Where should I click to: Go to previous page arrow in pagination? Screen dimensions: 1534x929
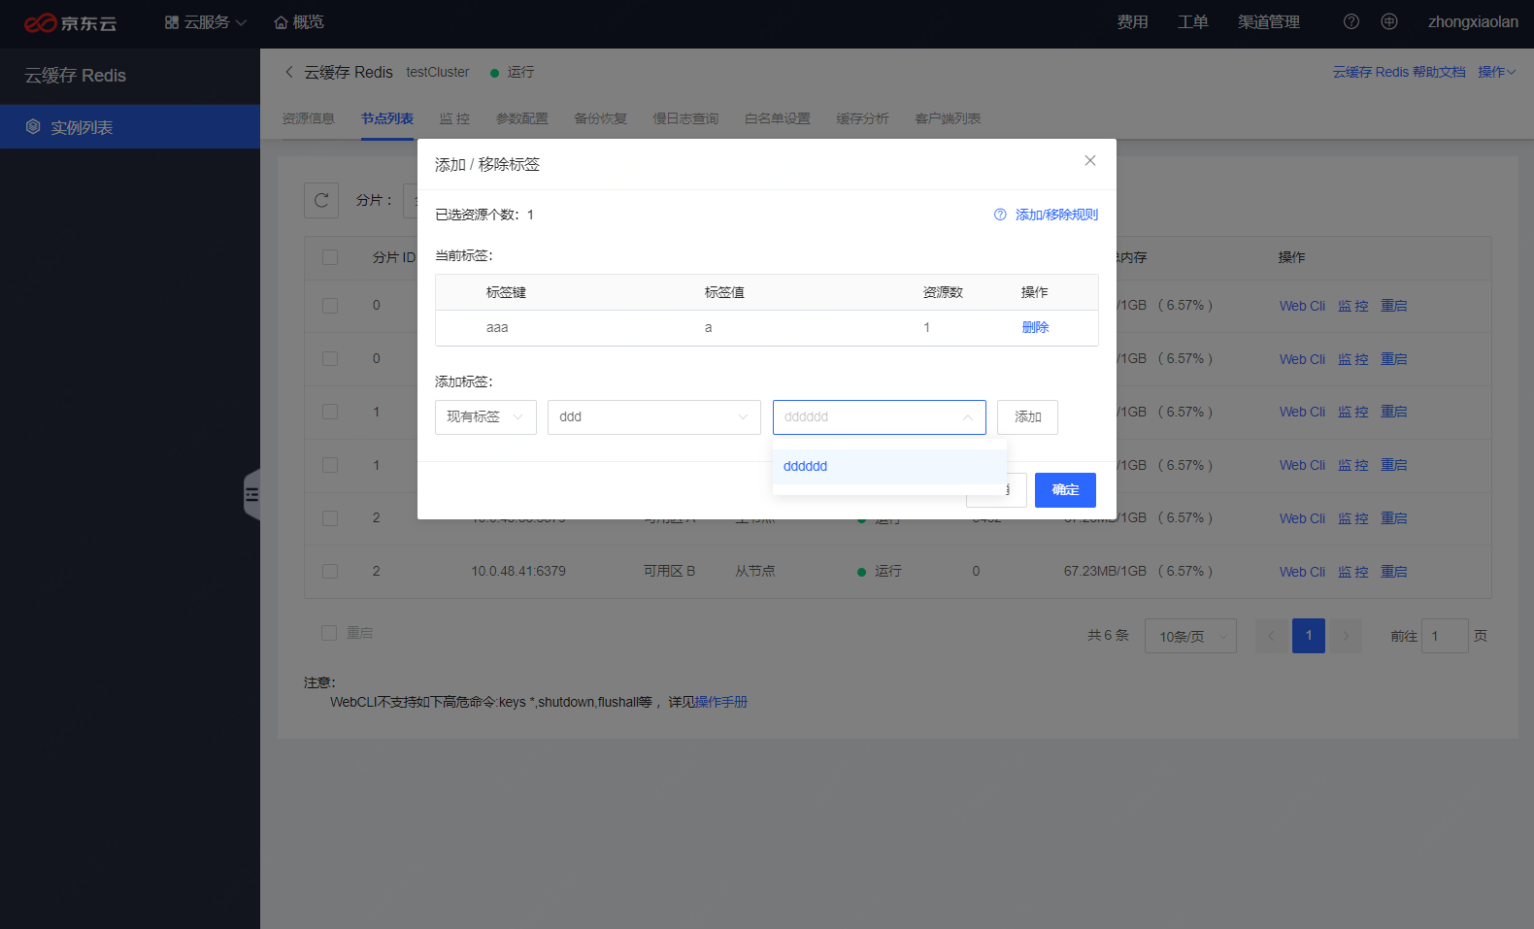(x=1272, y=636)
